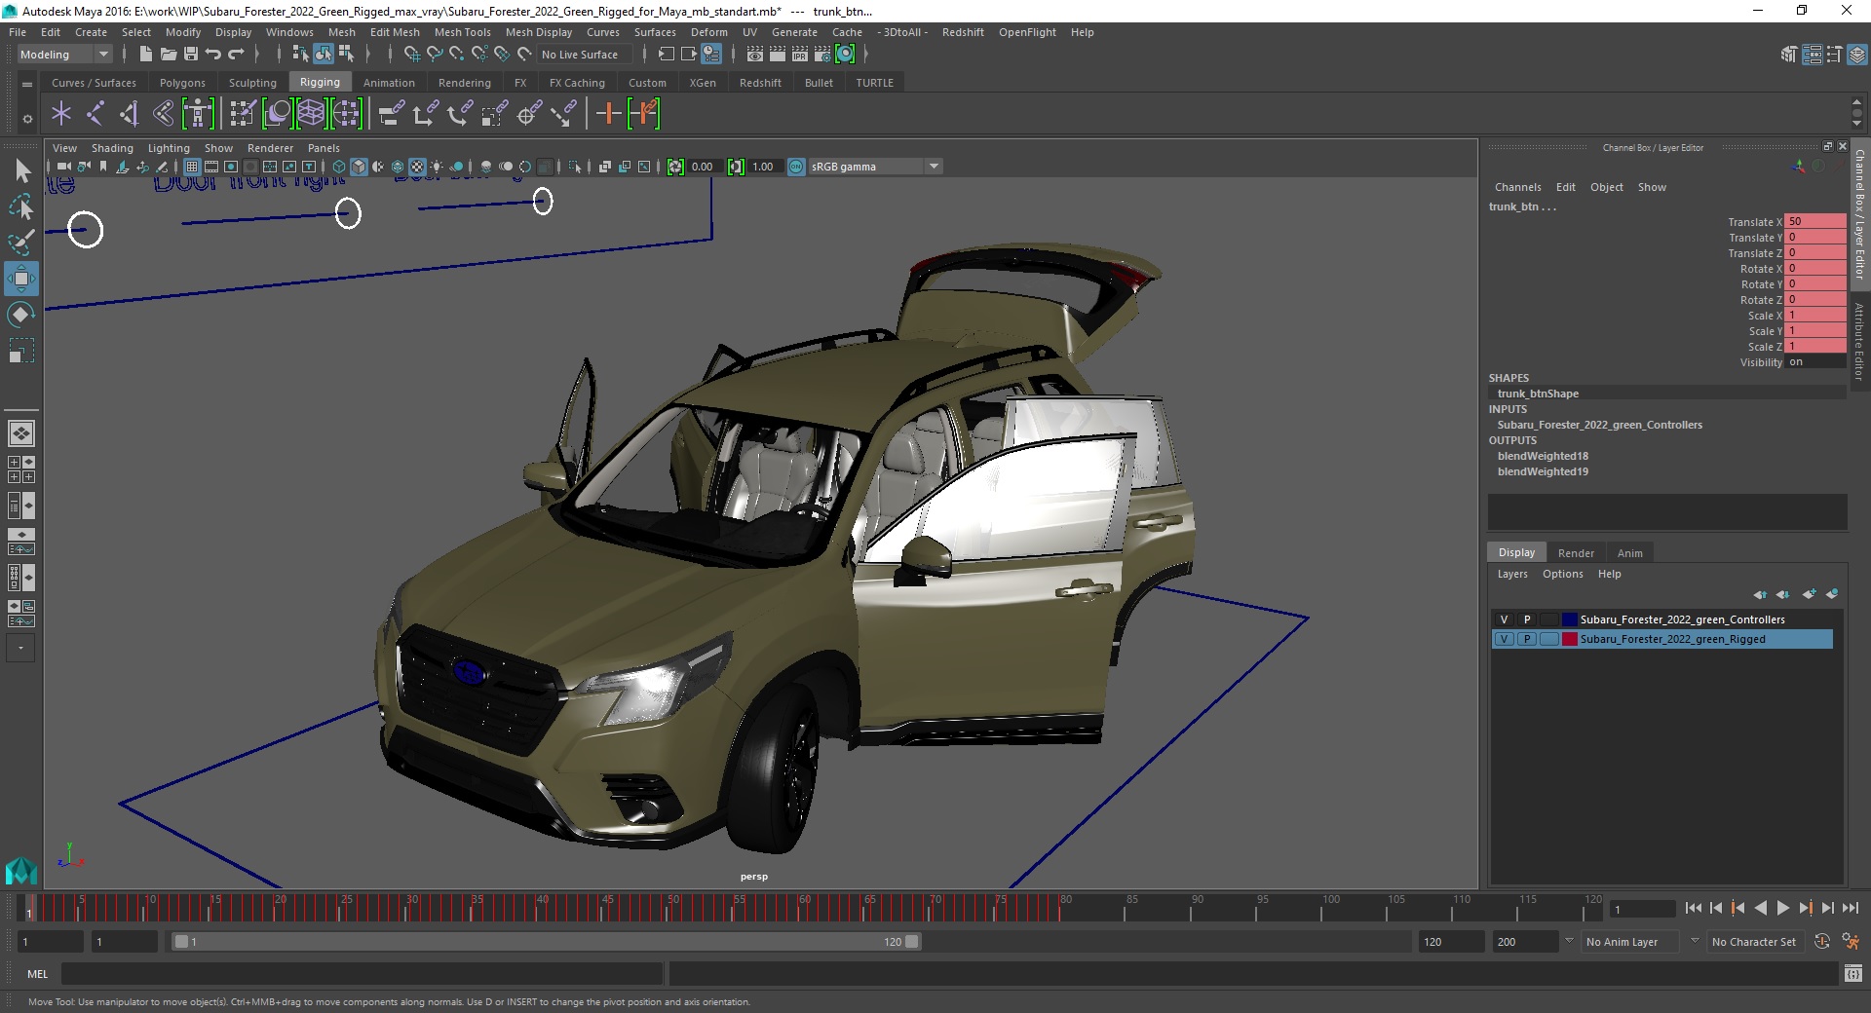Screen dimensions: 1871x1013
Task: Toggle color management ON button
Action: point(796,167)
